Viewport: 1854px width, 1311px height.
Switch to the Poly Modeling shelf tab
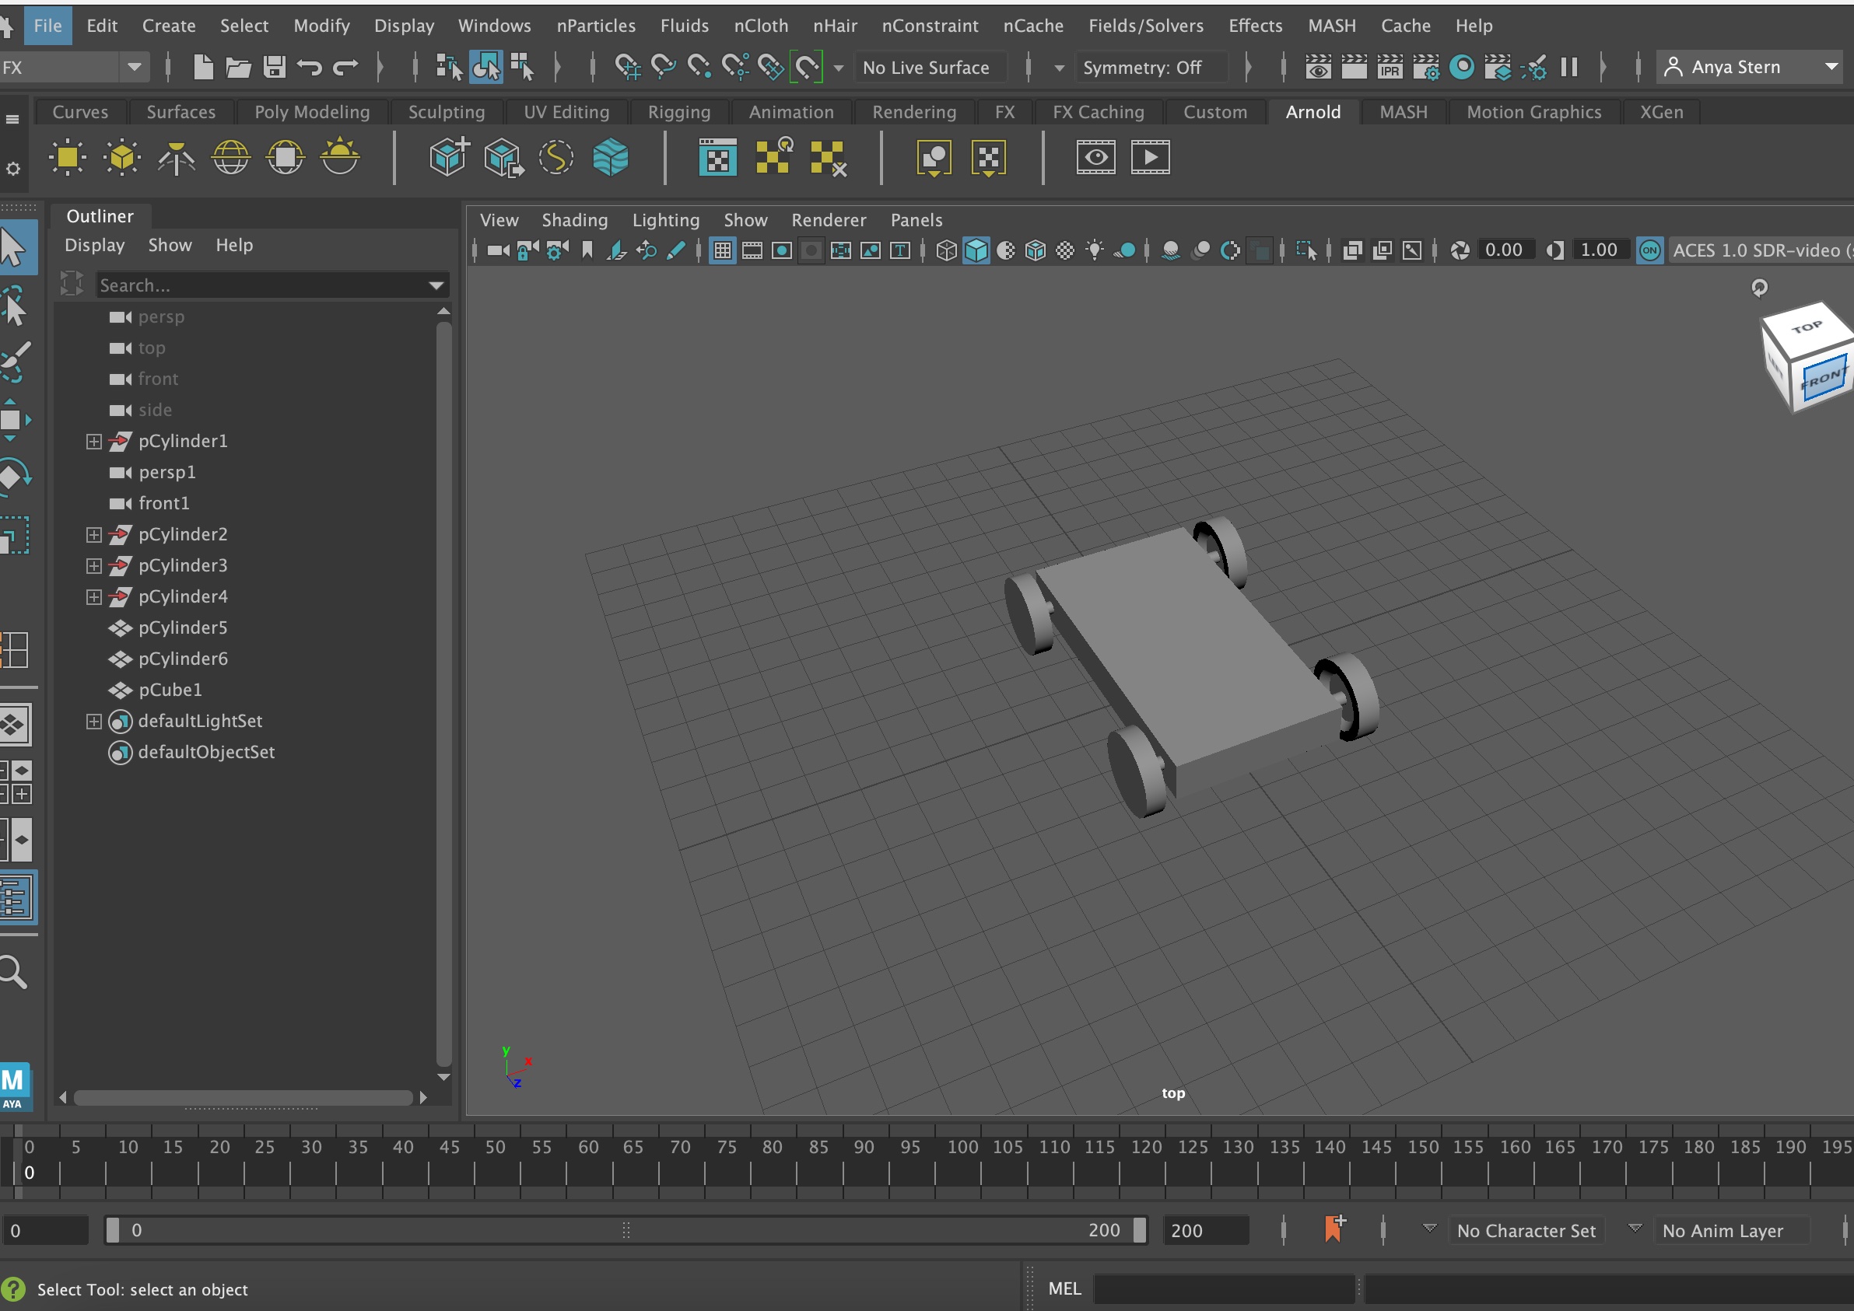point(312,112)
